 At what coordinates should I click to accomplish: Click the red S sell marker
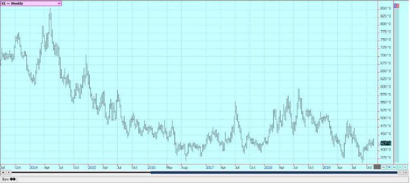[x=398, y=6]
